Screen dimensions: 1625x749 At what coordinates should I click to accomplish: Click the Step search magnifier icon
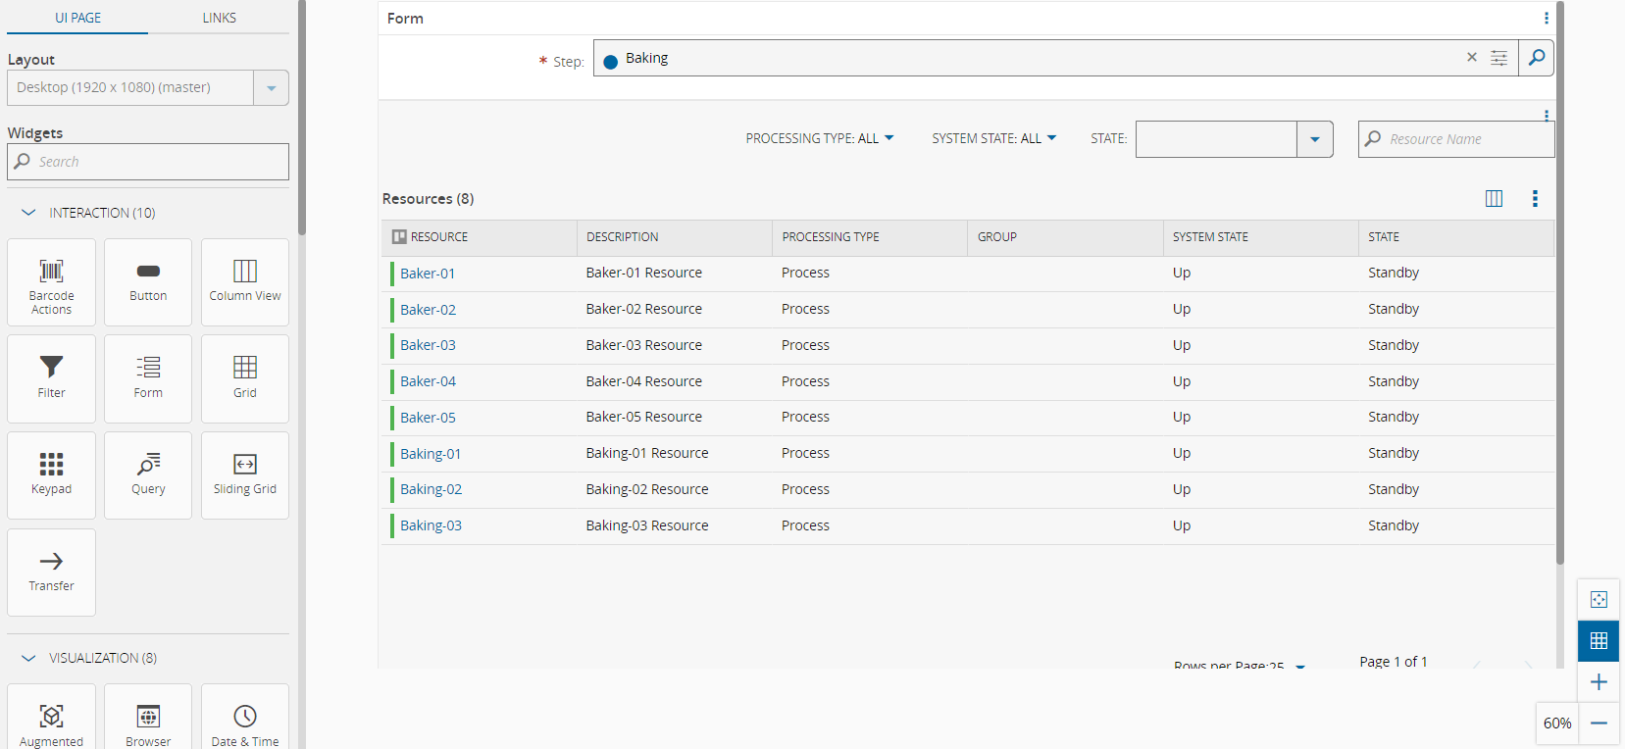pyautogui.click(x=1536, y=58)
